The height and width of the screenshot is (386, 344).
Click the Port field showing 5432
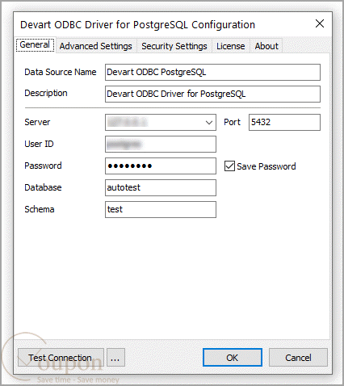pos(284,122)
